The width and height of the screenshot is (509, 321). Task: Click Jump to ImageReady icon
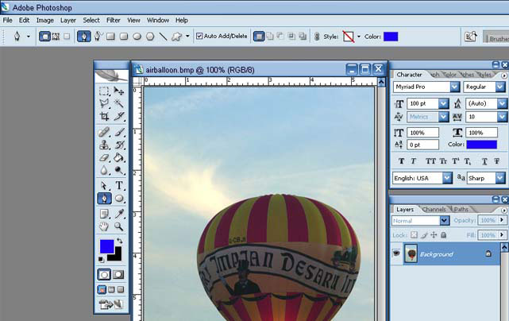pos(110,304)
